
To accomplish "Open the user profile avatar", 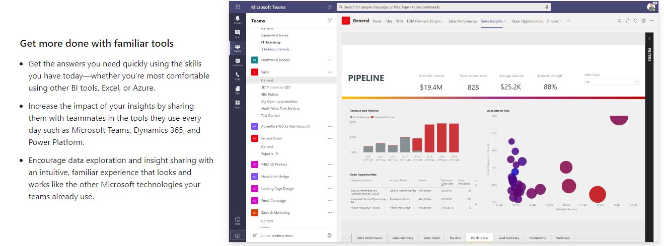I will 651,7.
